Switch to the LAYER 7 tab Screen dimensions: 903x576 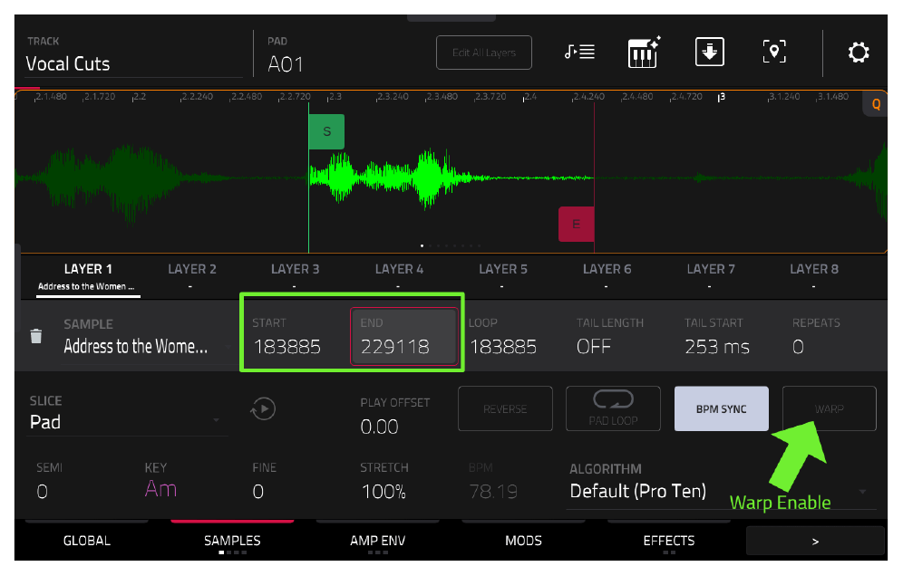click(x=711, y=277)
